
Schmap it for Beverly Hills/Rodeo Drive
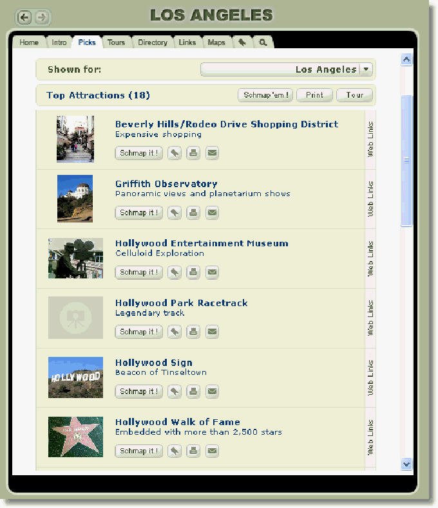[139, 153]
